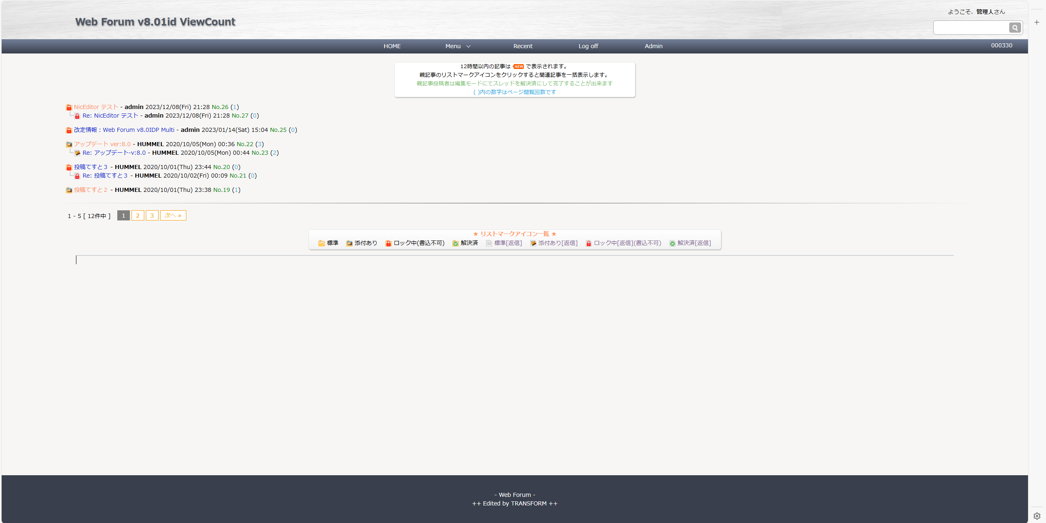This screenshot has width=1046, height=523.
Task: Click Log off in navigation bar
Action: click(x=588, y=46)
